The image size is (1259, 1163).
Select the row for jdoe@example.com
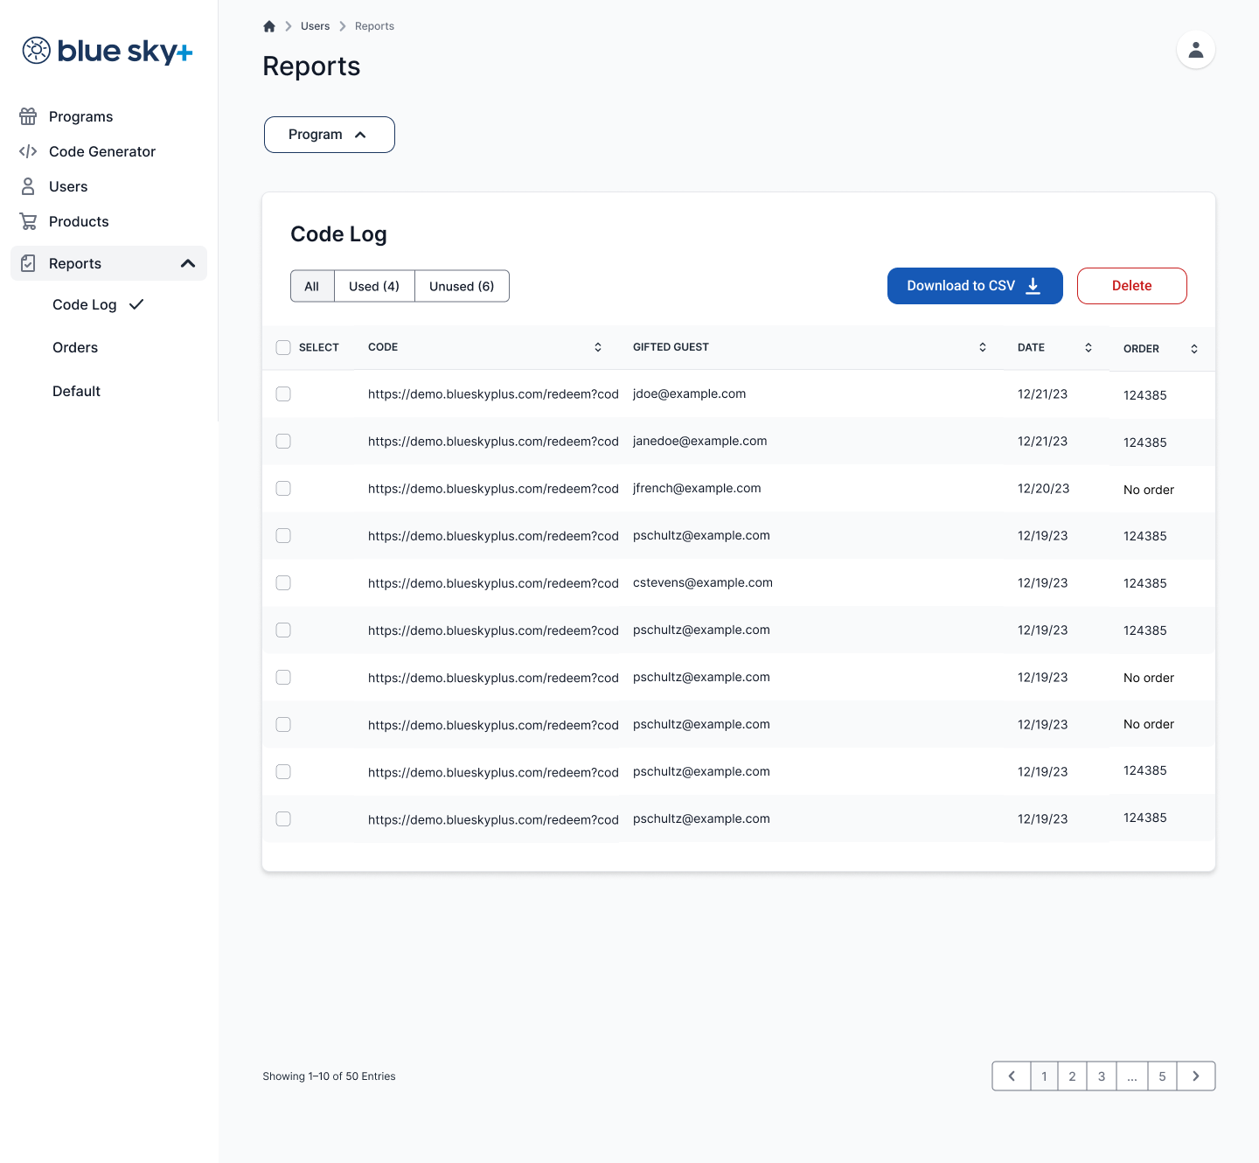pyautogui.click(x=283, y=394)
